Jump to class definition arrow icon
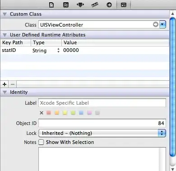176x171 pixels. [156, 24]
